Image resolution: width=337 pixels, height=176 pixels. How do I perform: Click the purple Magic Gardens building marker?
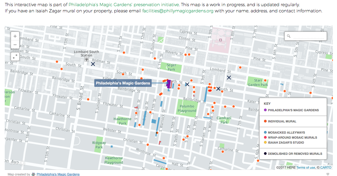[169, 84]
